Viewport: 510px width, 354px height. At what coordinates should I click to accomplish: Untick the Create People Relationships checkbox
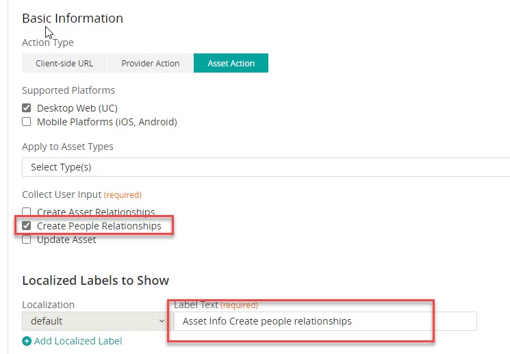pyautogui.click(x=27, y=226)
